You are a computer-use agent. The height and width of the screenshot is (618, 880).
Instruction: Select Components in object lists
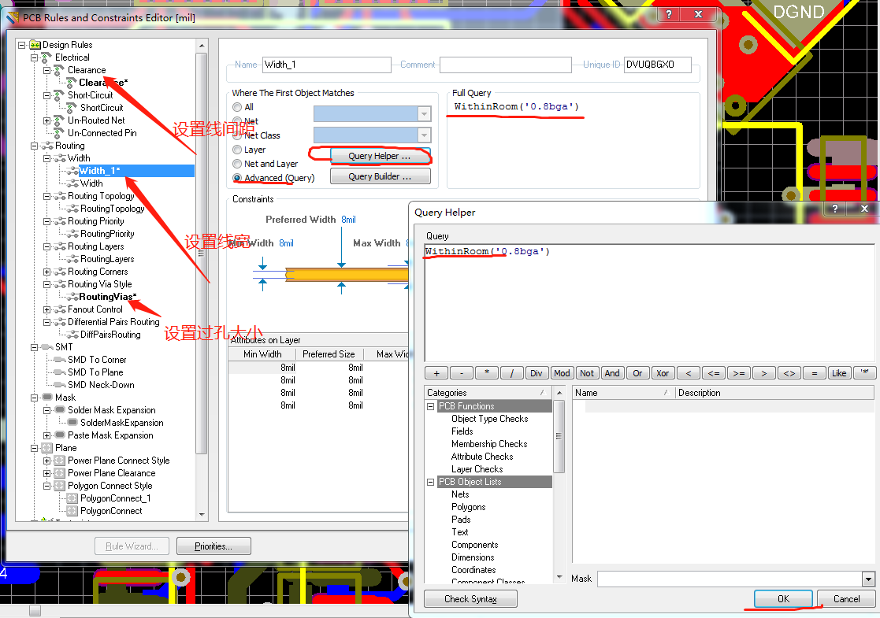click(x=475, y=545)
